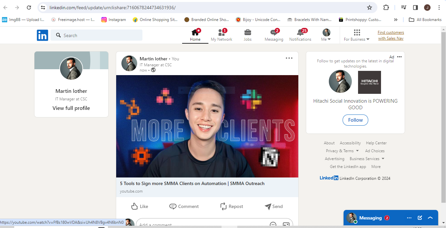Open Bracelets With Name bookmark

pos(309,20)
